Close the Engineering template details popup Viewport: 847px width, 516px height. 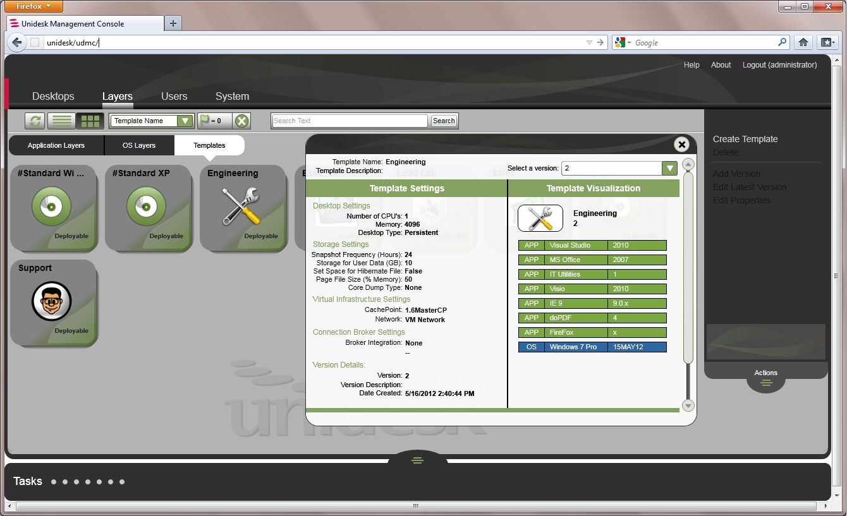coord(681,145)
